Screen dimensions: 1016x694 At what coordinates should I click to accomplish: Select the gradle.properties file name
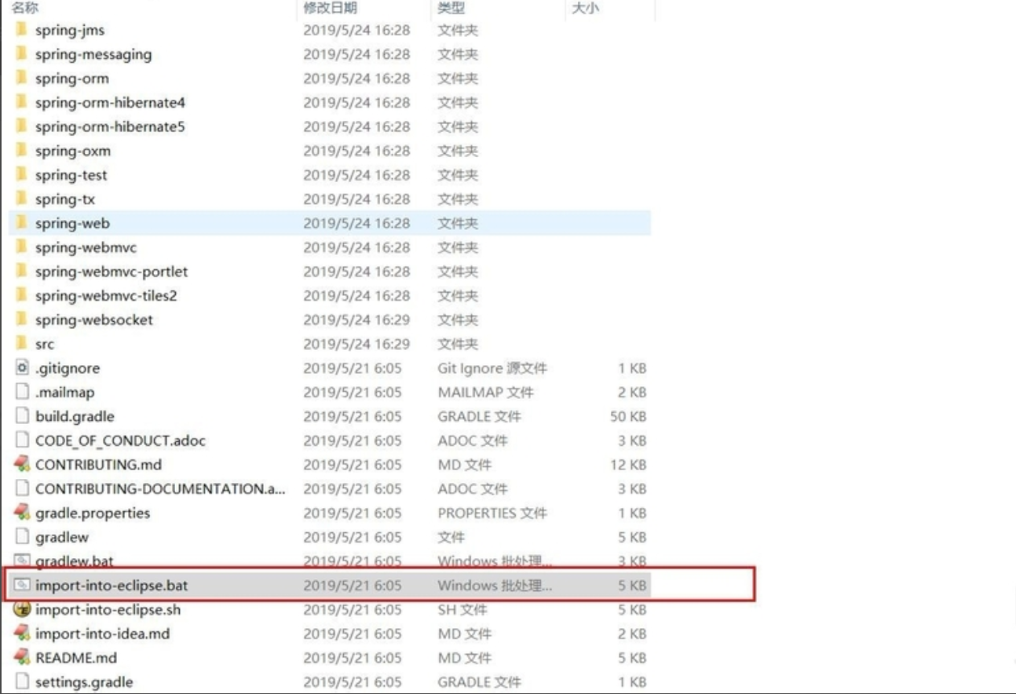[93, 513]
